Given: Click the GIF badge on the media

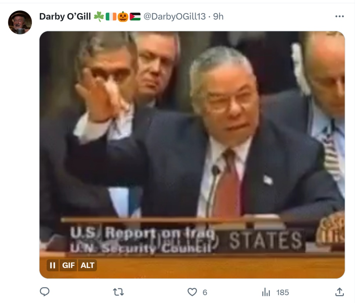Looking at the screenshot, I should click(68, 265).
